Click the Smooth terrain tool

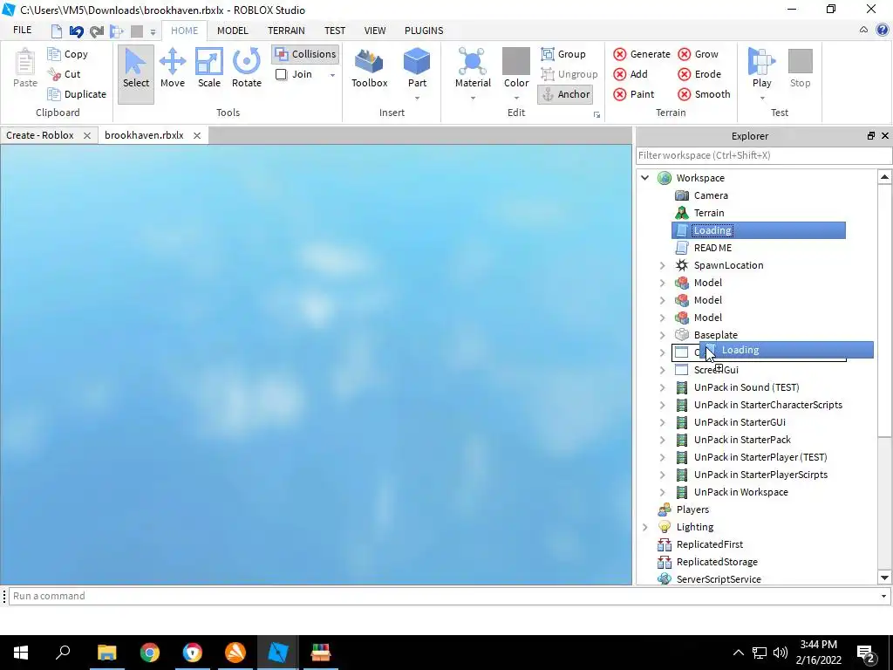tap(704, 94)
